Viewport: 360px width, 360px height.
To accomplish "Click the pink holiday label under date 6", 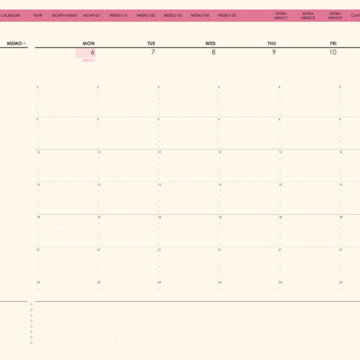I will click(x=88, y=60).
